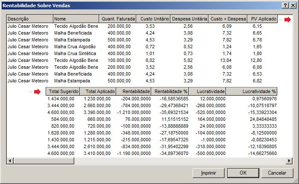Close the Rentabilidade Sobre Vendas dialog

click(x=293, y=6)
